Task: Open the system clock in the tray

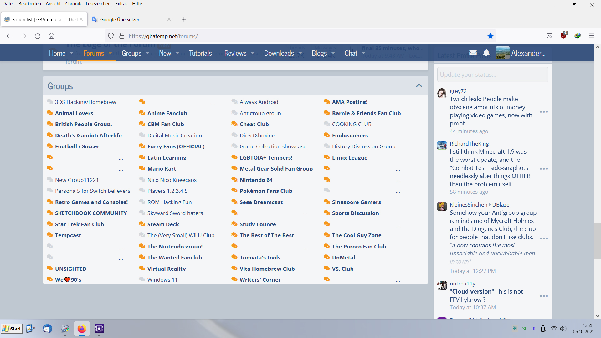Action: [x=583, y=329]
